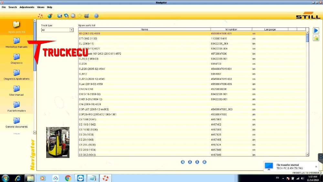This screenshot has width=323, height=182.
Task: Select the 'CN13-16 (1999-02)' row
Action: click(x=192, y=94)
